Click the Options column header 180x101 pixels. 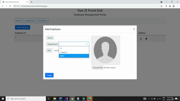tap(142, 33)
